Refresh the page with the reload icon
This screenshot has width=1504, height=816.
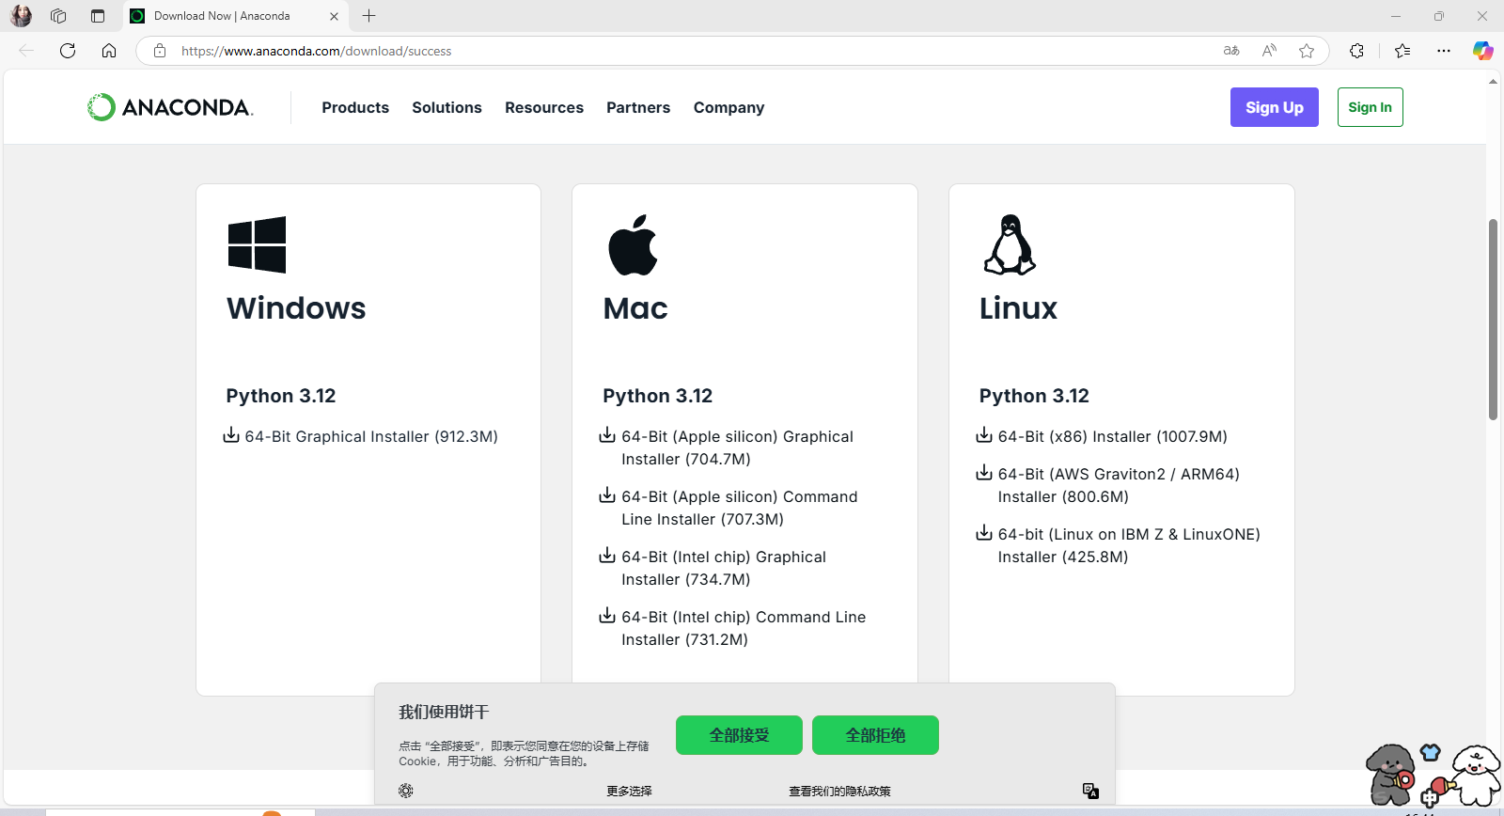[68, 51]
